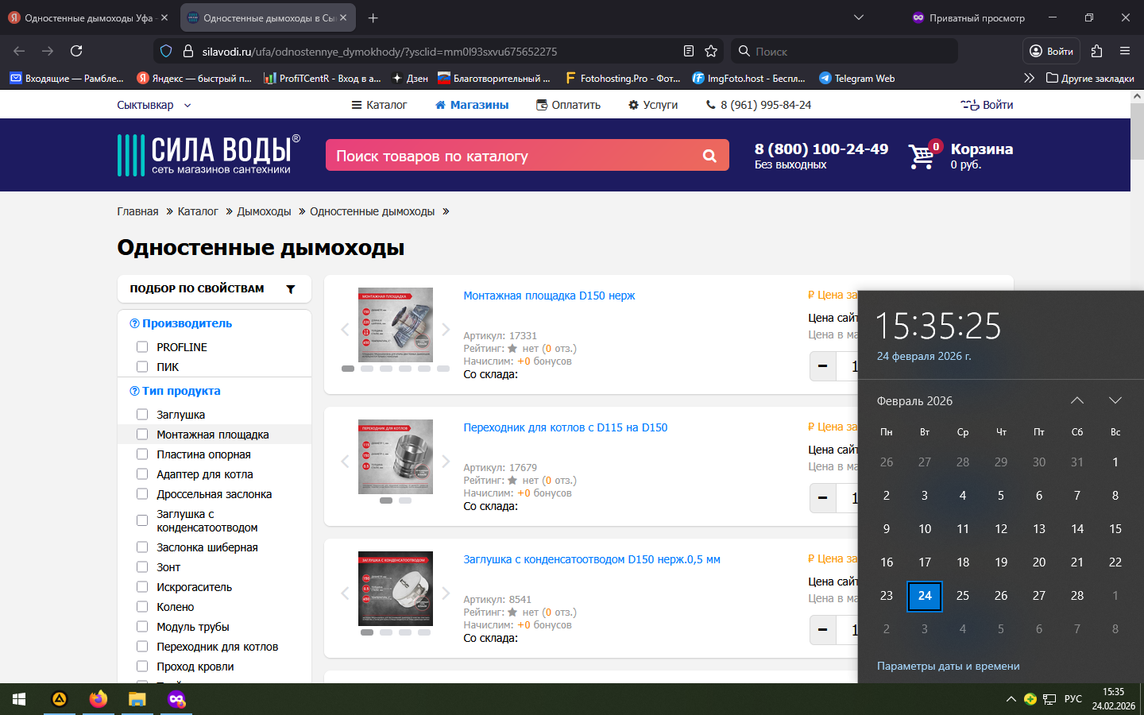This screenshot has height=715, width=1144.
Task: Click the Сила Воды site logo
Action: 209,155
